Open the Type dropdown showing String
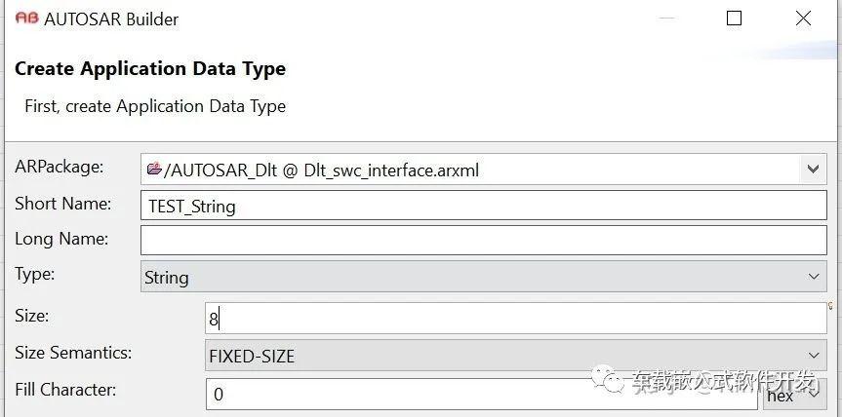 (x=483, y=277)
